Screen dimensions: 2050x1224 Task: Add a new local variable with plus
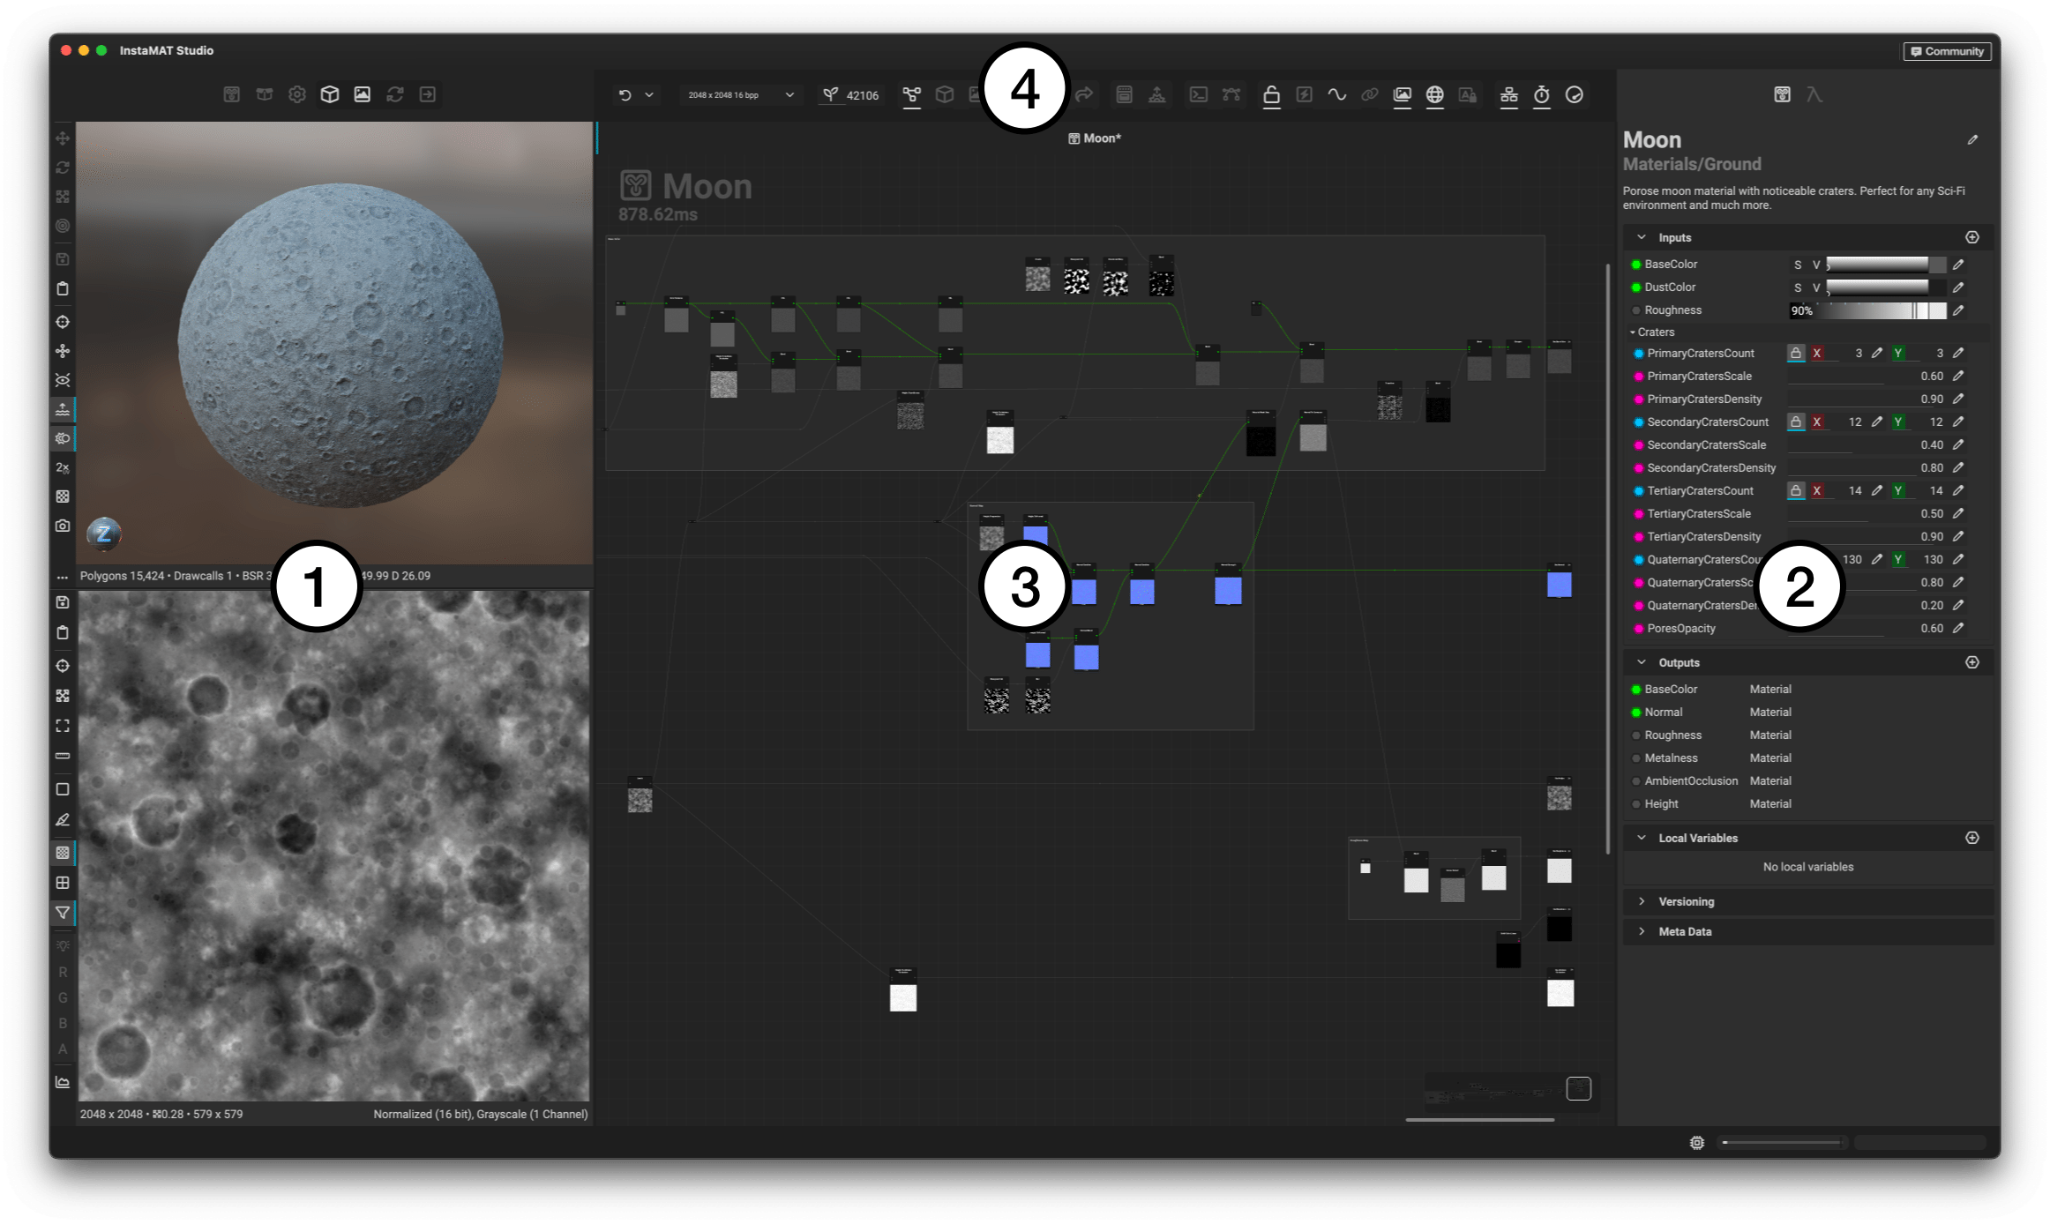pos(1972,838)
